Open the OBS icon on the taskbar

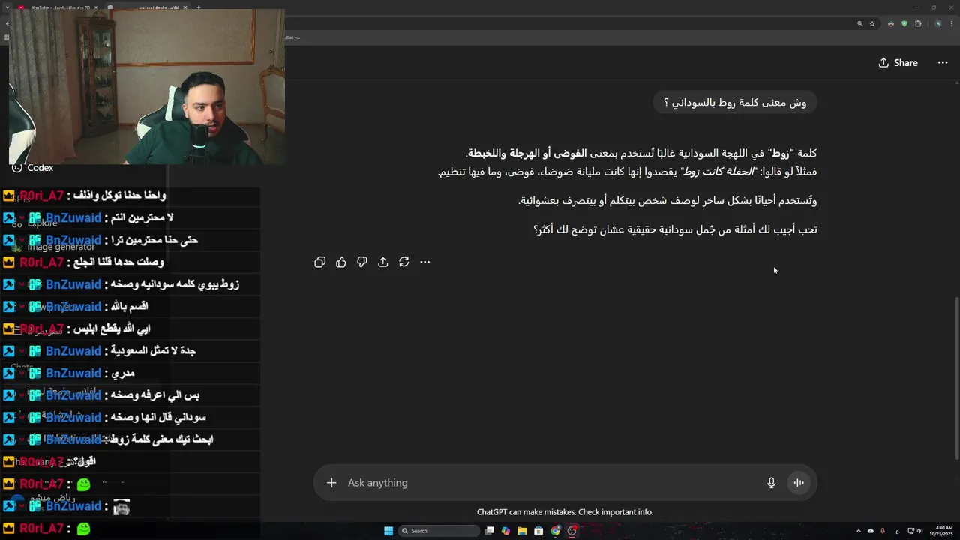click(571, 531)
